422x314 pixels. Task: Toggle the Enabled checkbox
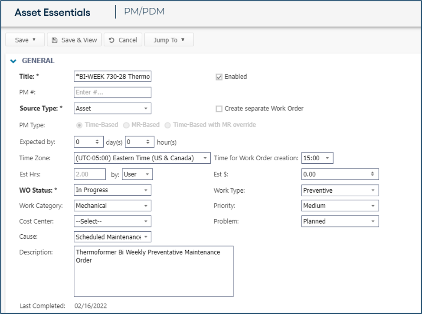coord(219,77)
